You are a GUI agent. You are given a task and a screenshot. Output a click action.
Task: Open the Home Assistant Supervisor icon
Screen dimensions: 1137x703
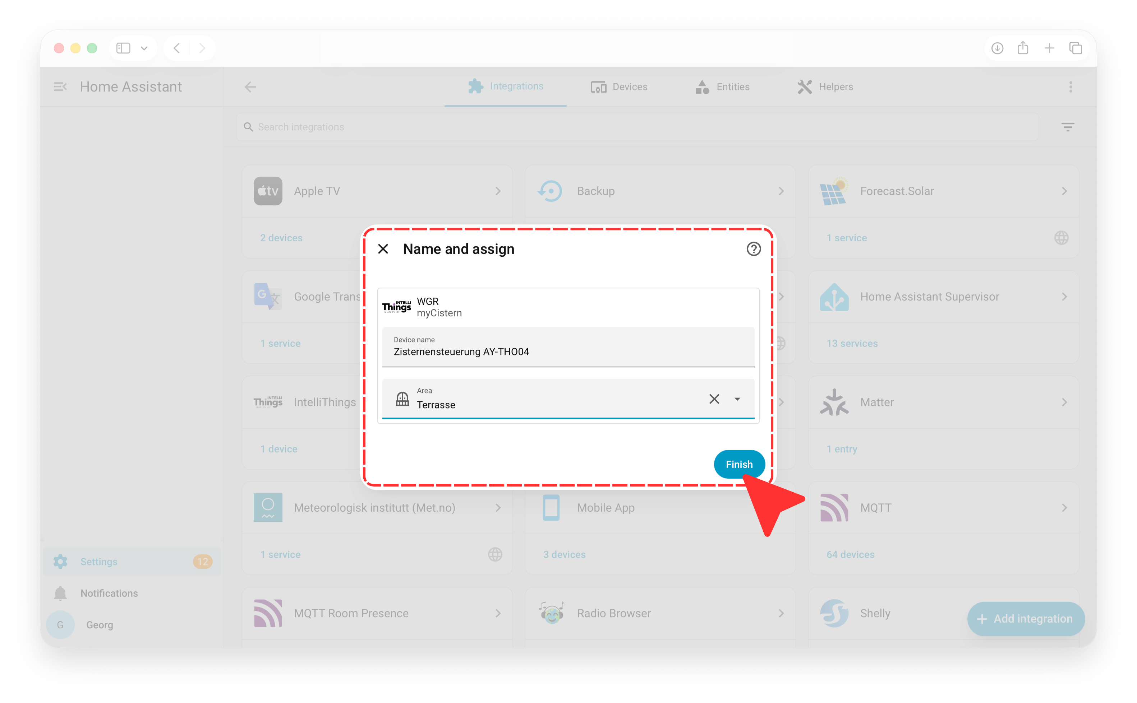click(834, 297)
